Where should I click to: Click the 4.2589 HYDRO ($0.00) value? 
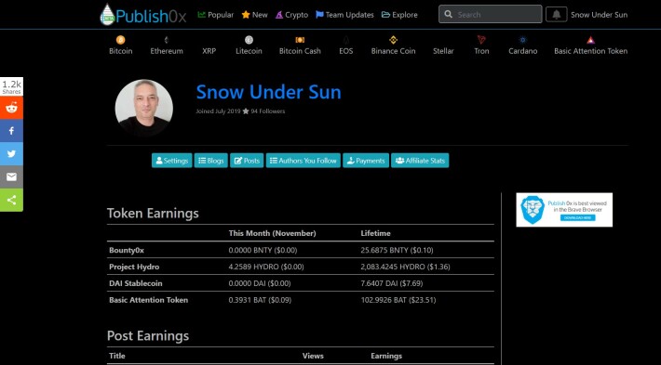tap(266, 267)
